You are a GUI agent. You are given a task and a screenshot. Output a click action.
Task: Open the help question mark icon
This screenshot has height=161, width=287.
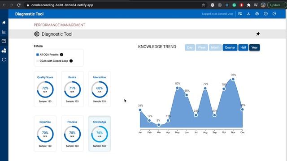pyautogui.click(x=266, y=14)
